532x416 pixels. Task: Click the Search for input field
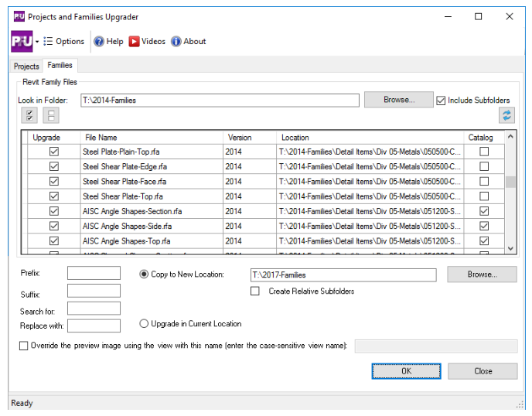tap(94, 309)
